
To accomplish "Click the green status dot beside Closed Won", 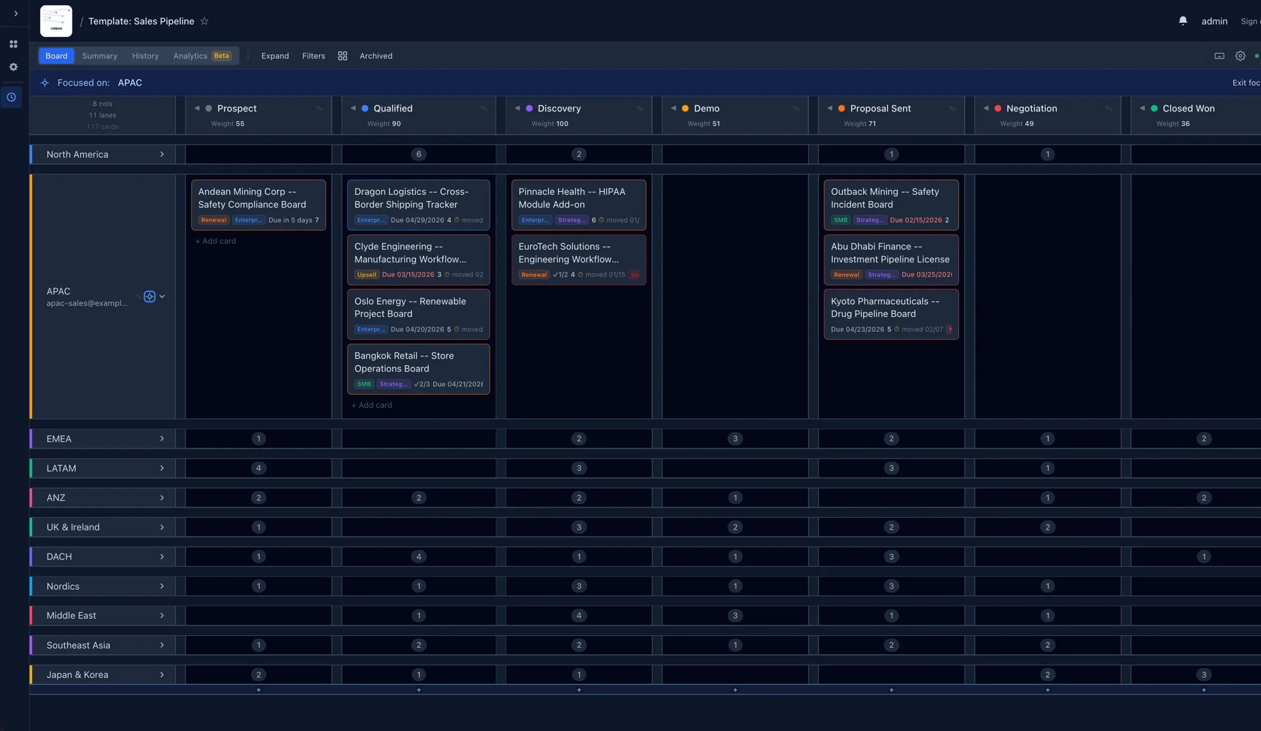I will (x=1153, y=108).
